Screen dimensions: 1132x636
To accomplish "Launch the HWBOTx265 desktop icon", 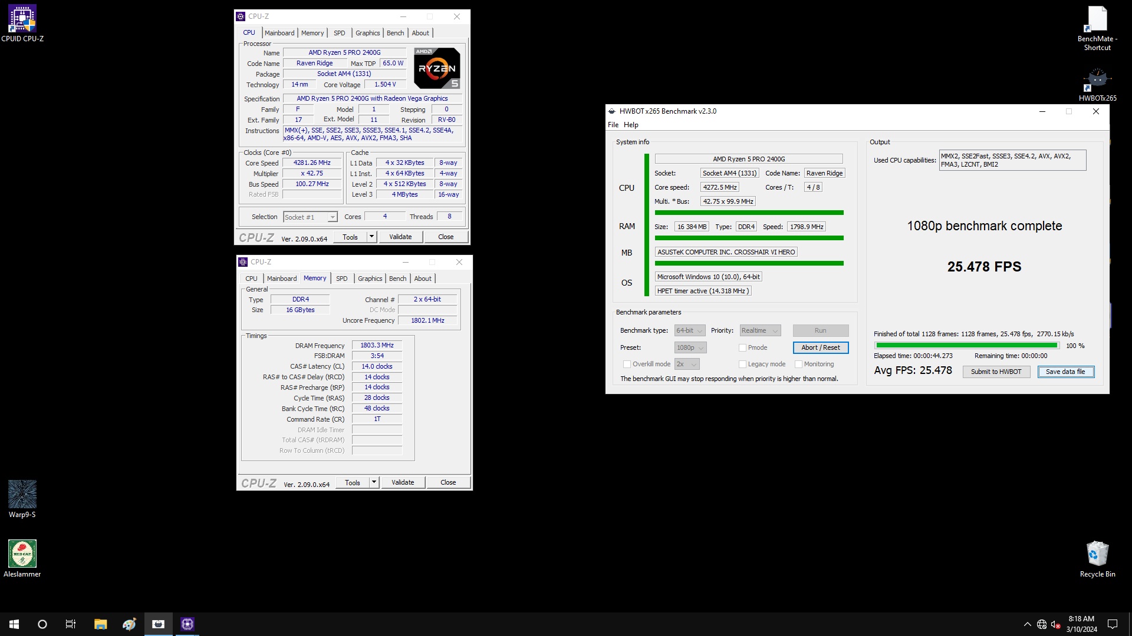I will [1097, 85].
